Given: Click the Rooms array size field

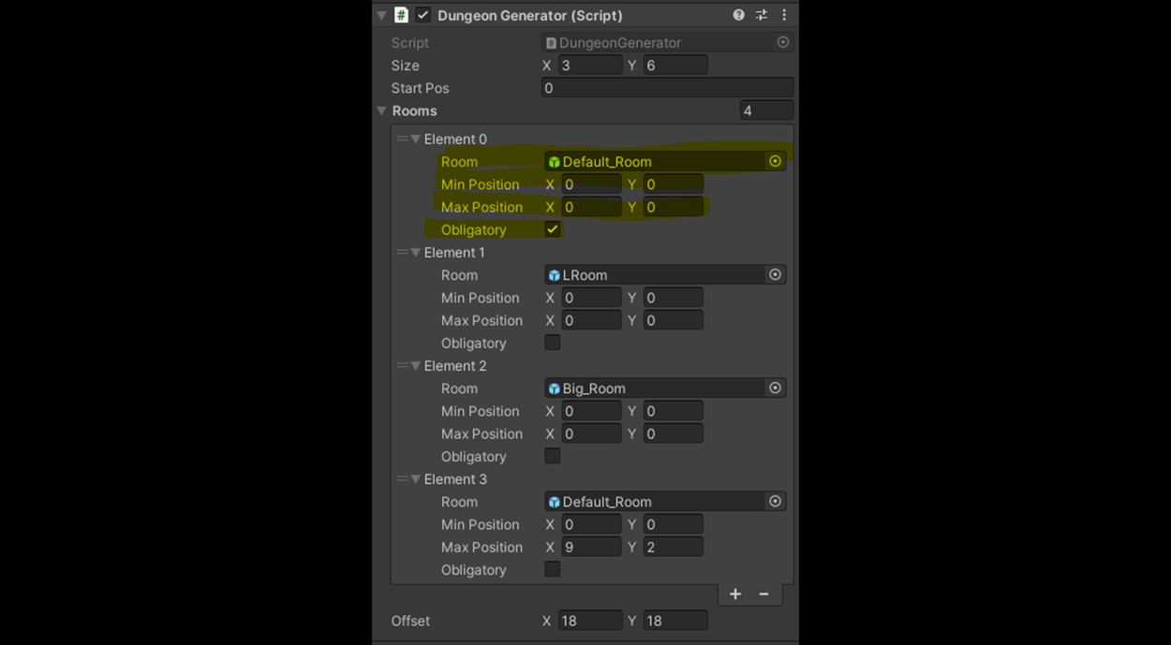Looking at the screenshot, I should point(766,111).
